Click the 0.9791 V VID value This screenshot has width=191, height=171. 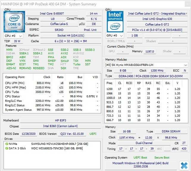pyautogui.click(x=92, y=96)
